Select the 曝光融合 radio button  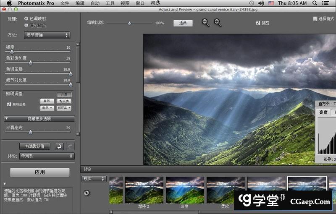click(x=26, y=25)
